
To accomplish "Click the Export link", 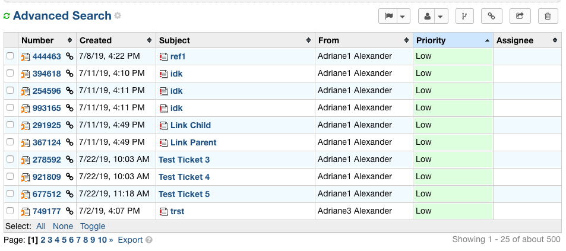I will point(130,240).
